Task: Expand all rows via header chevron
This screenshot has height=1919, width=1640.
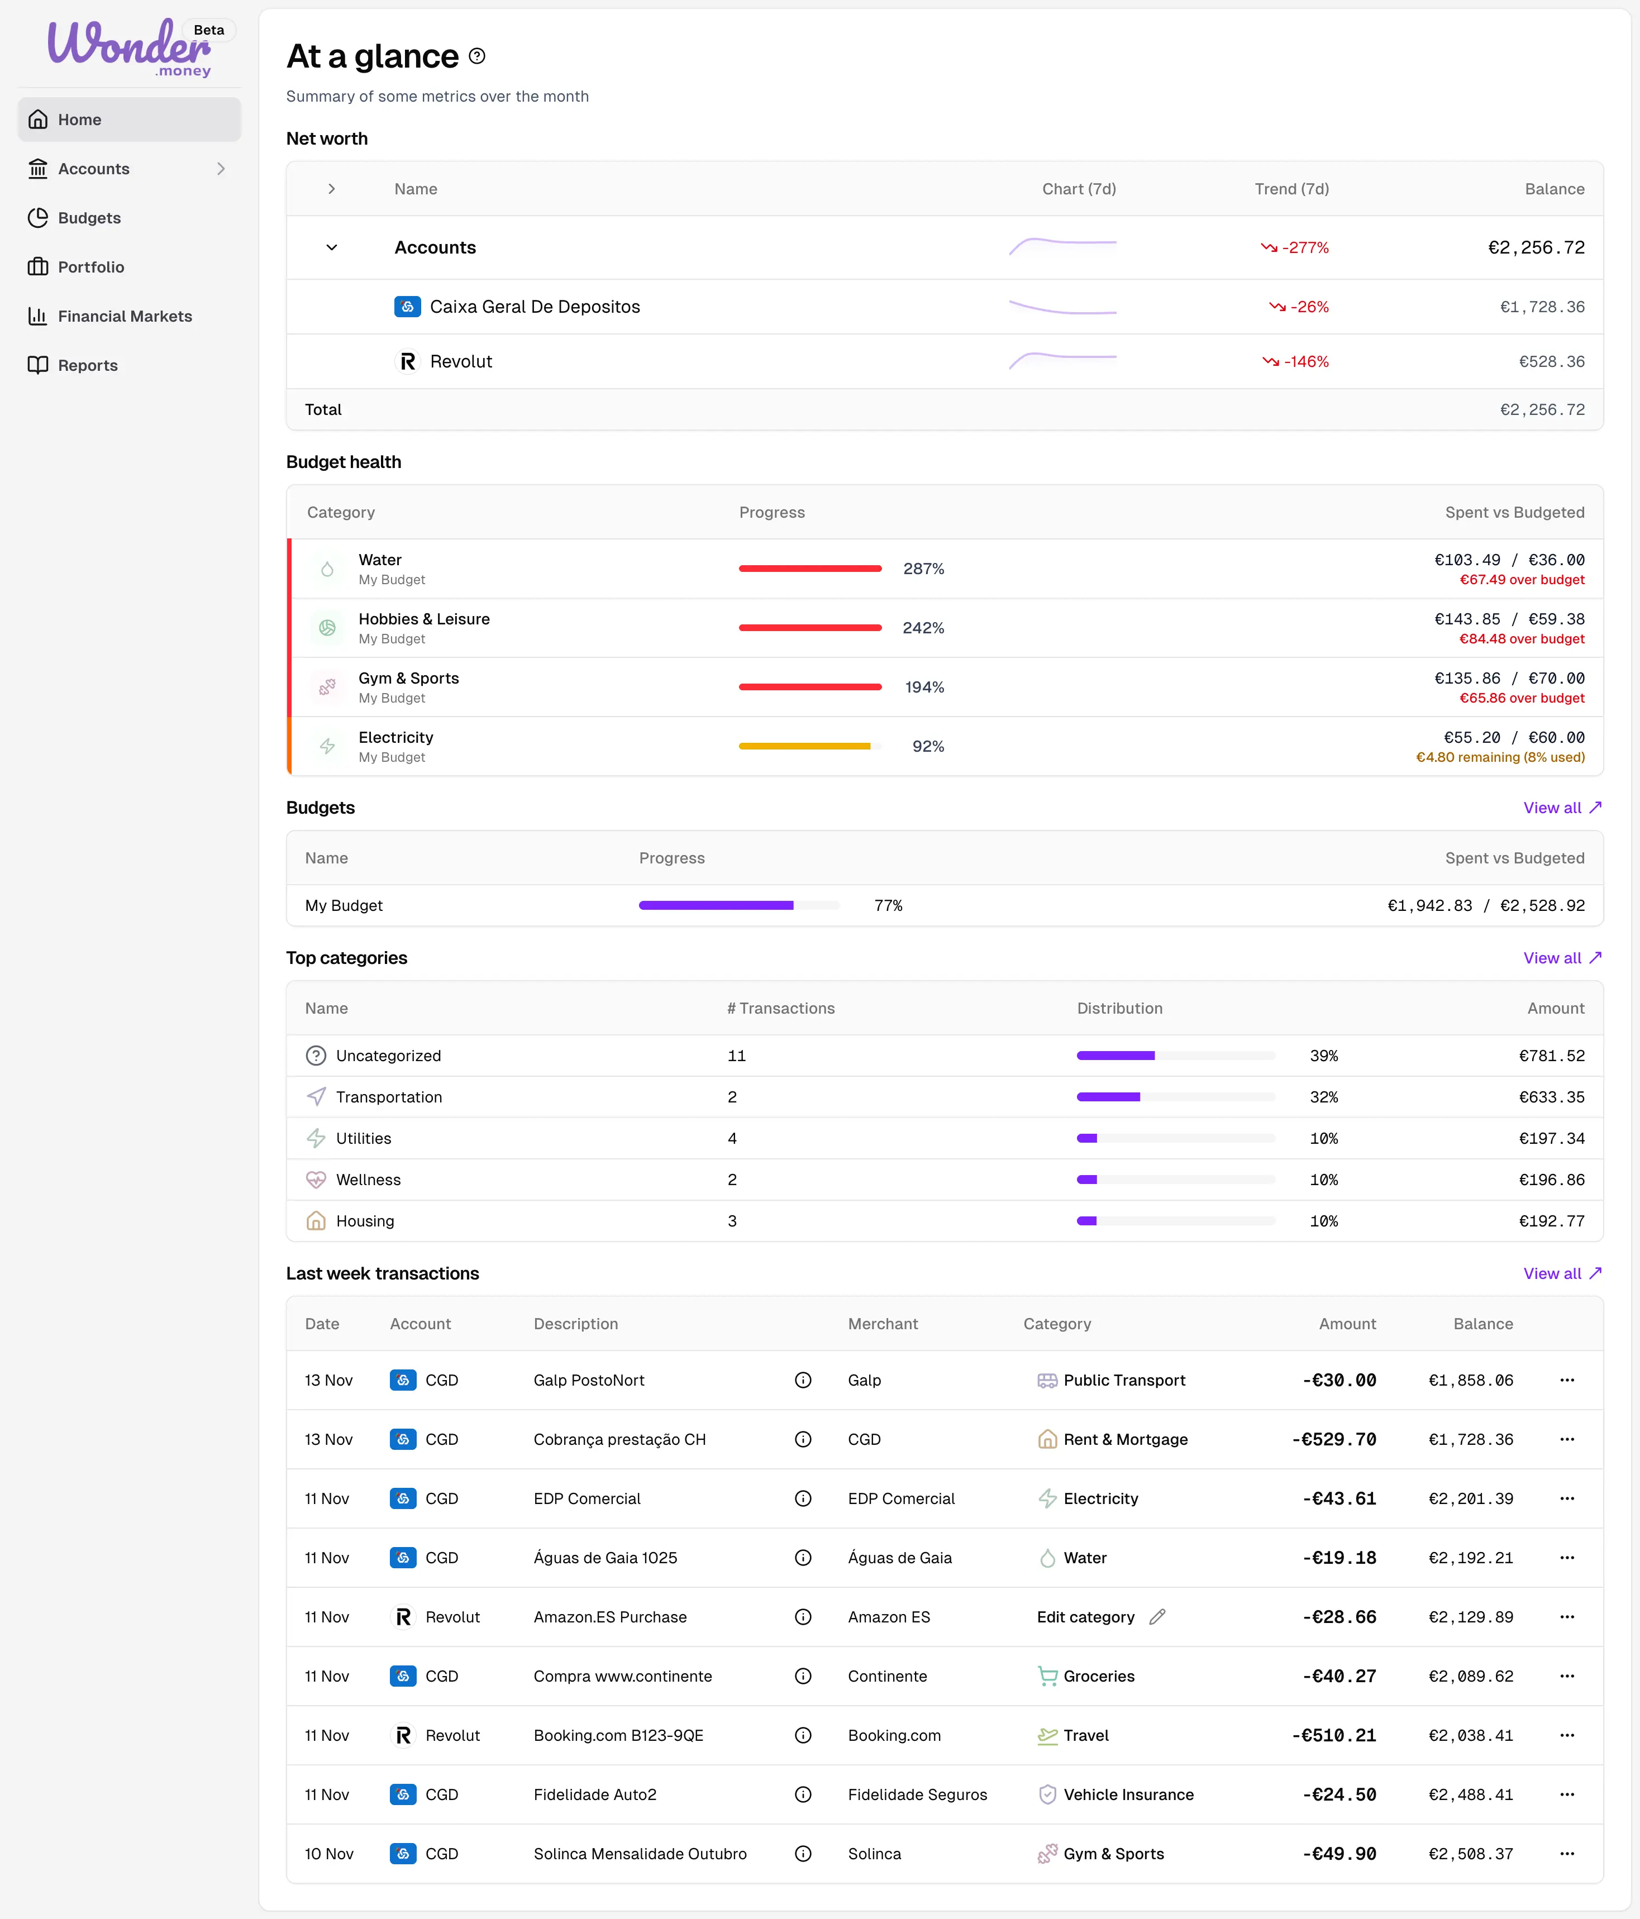Action: coord(332,189)
